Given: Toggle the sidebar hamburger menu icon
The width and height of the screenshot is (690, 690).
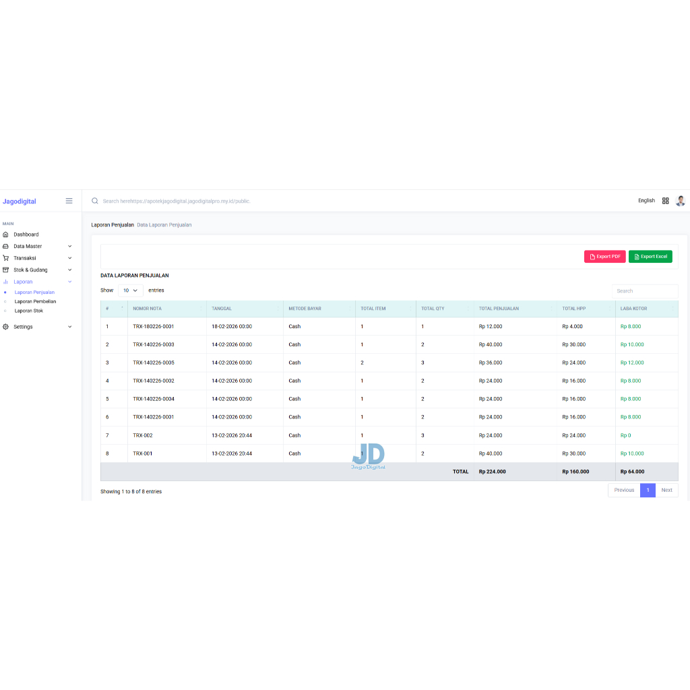Looking at the screenshot, I should (69, 201).
